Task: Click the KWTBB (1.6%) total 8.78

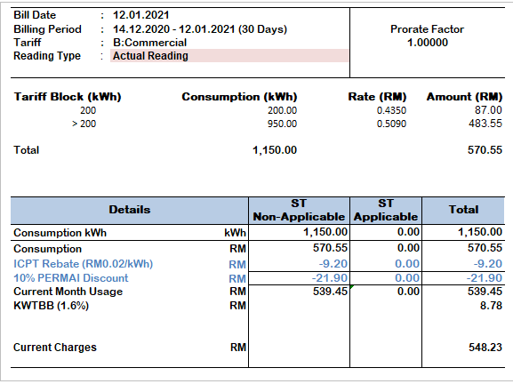Action: (x=491, y=306)
